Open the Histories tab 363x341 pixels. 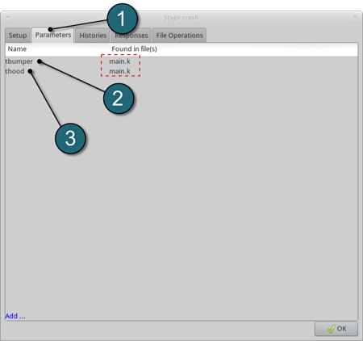click(x=93, y=36)
